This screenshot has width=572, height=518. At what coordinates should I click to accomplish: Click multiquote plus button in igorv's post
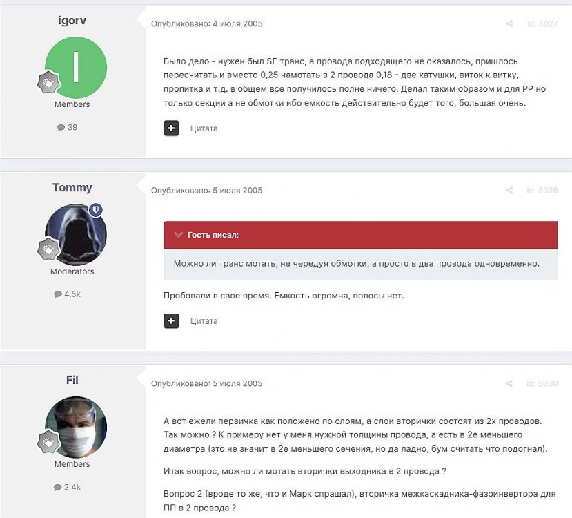[x=171, y=128]
